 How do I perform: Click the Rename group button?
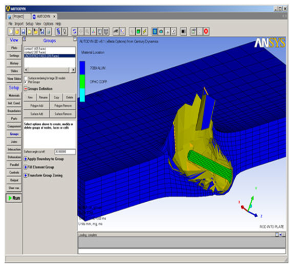tap(43, 97)
